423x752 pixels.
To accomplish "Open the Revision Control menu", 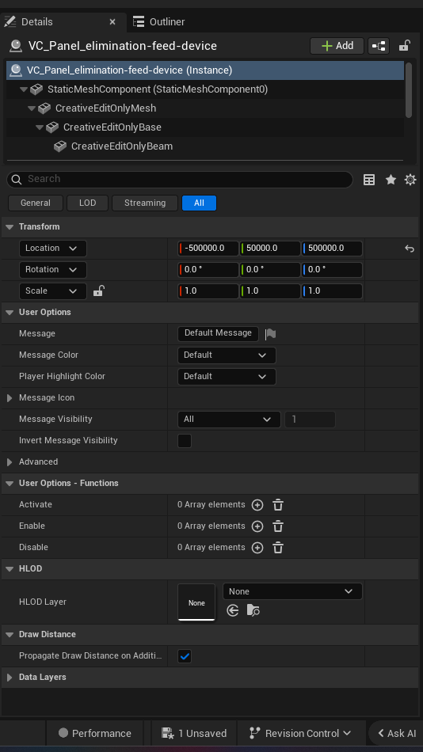I will pos(300,733).
